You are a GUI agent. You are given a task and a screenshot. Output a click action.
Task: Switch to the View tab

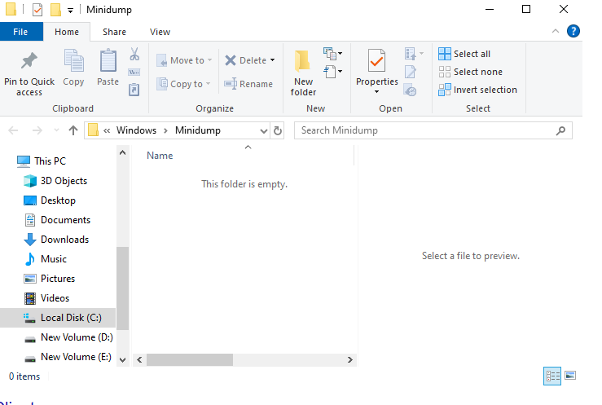160,32
